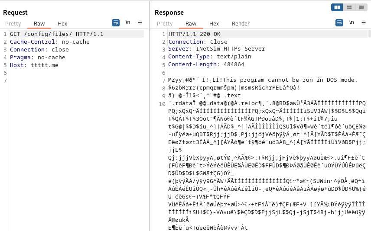
Task: Click the Content-Length: 484864 header
Action: 206,64
